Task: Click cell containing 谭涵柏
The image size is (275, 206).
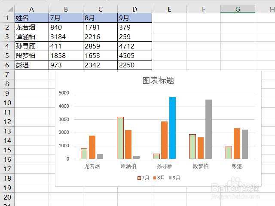Action: coord(31,37)
